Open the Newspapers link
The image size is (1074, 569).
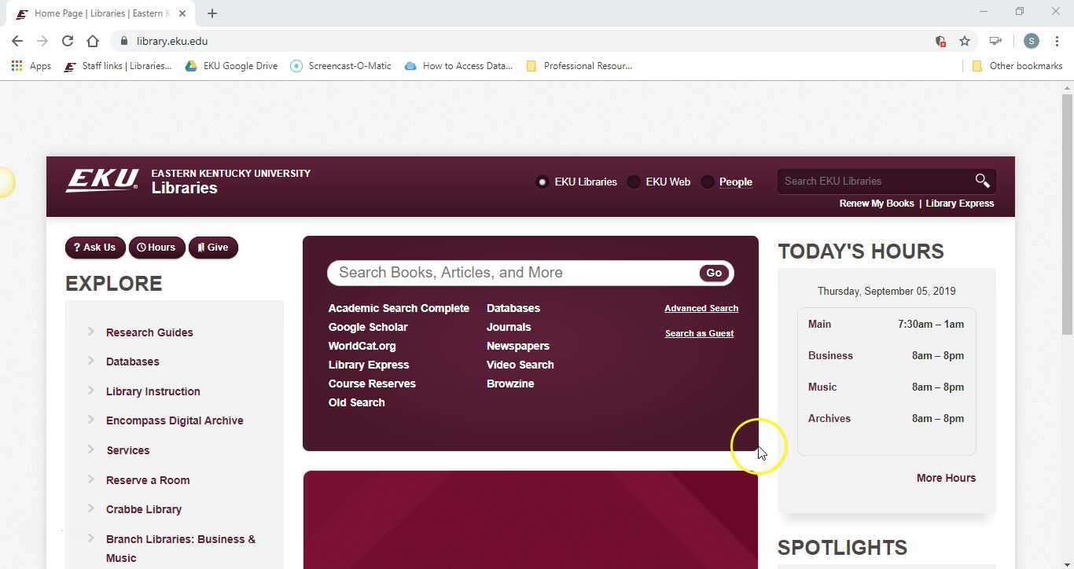click(x=518, y=346)
